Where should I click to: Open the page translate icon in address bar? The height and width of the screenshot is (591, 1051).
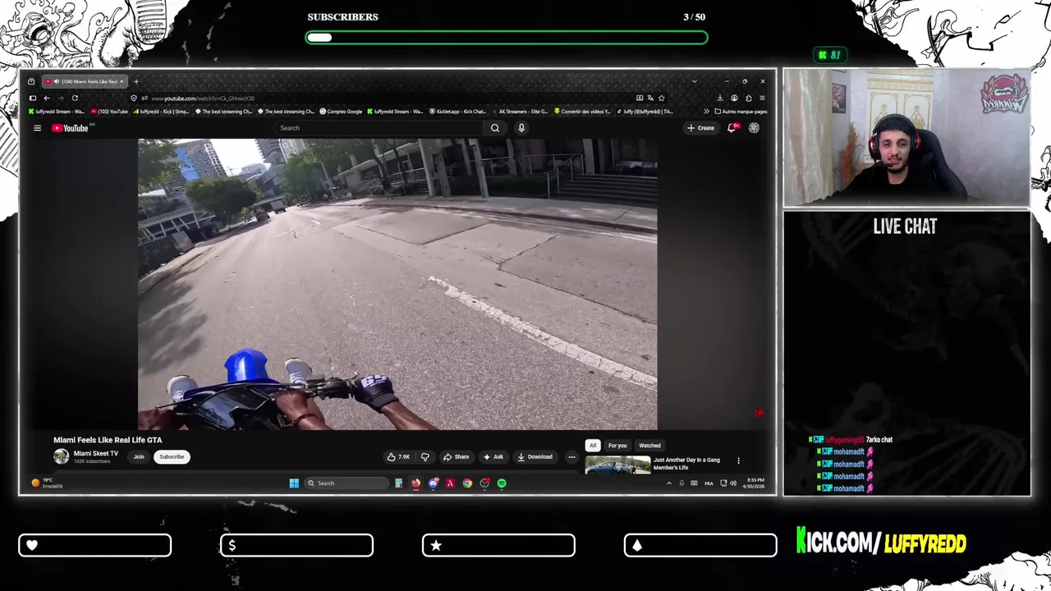pos(650,98)
